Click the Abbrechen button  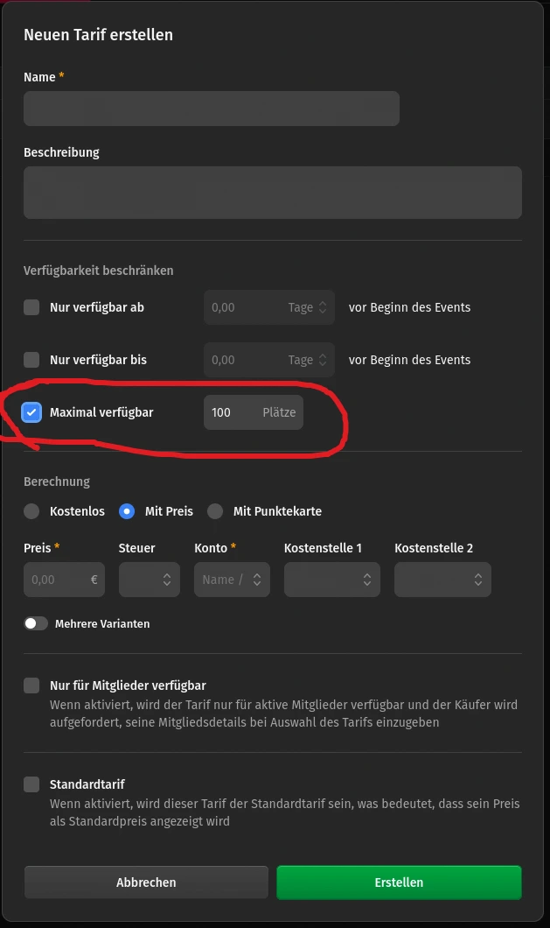click(146, 882)
